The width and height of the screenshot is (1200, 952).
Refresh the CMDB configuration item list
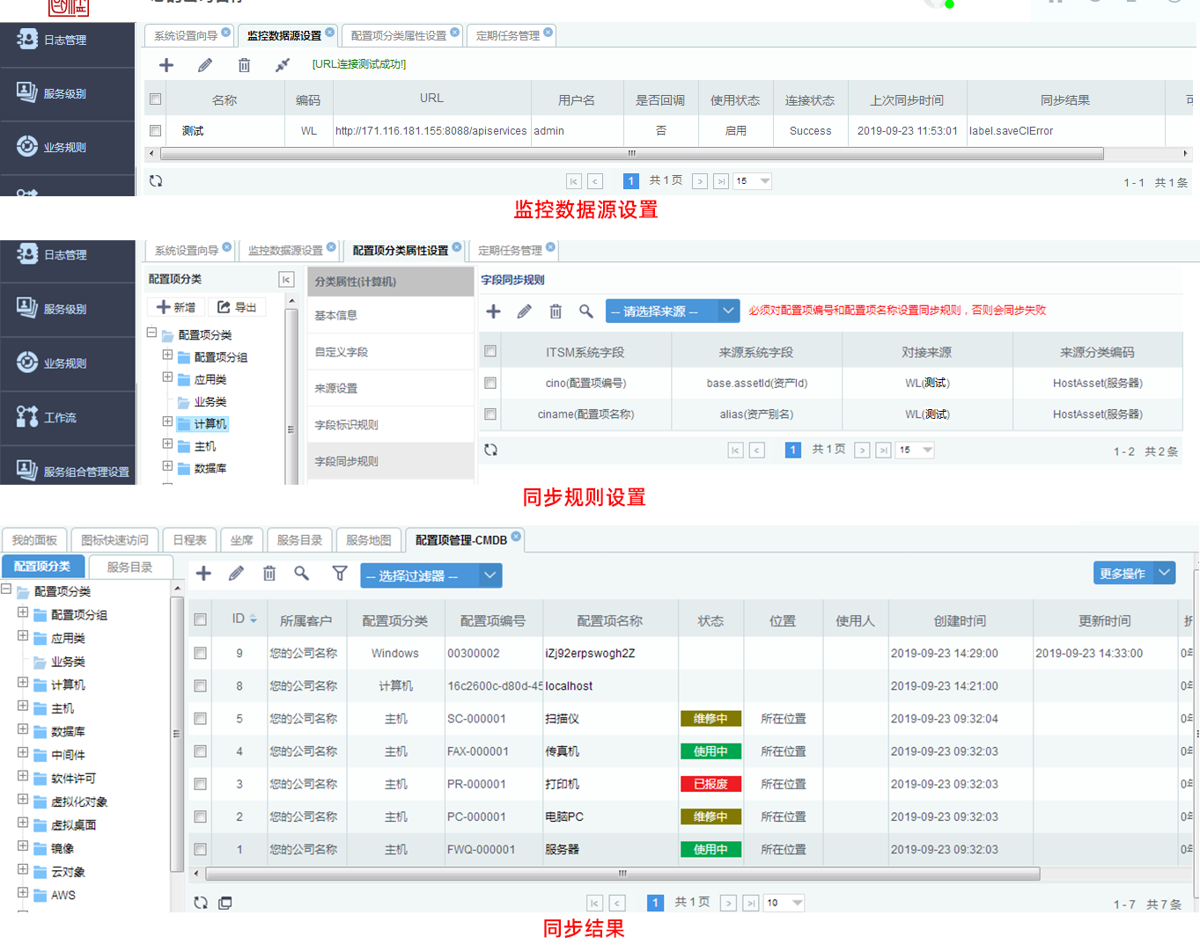coord(201,903)
